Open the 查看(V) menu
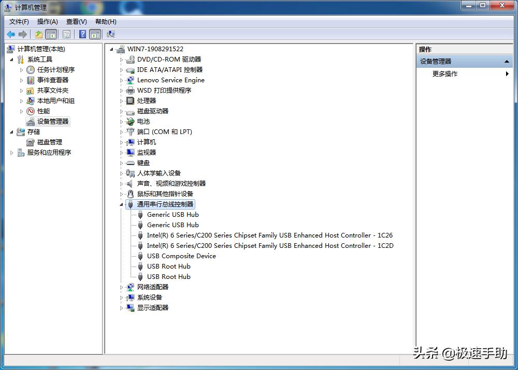This screenshot has height=370, width=518. click(76, 22)
